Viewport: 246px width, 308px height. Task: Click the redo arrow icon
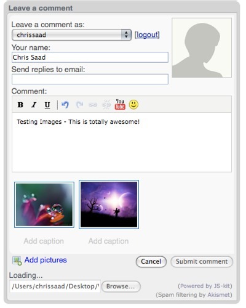[x=79, y=105]
